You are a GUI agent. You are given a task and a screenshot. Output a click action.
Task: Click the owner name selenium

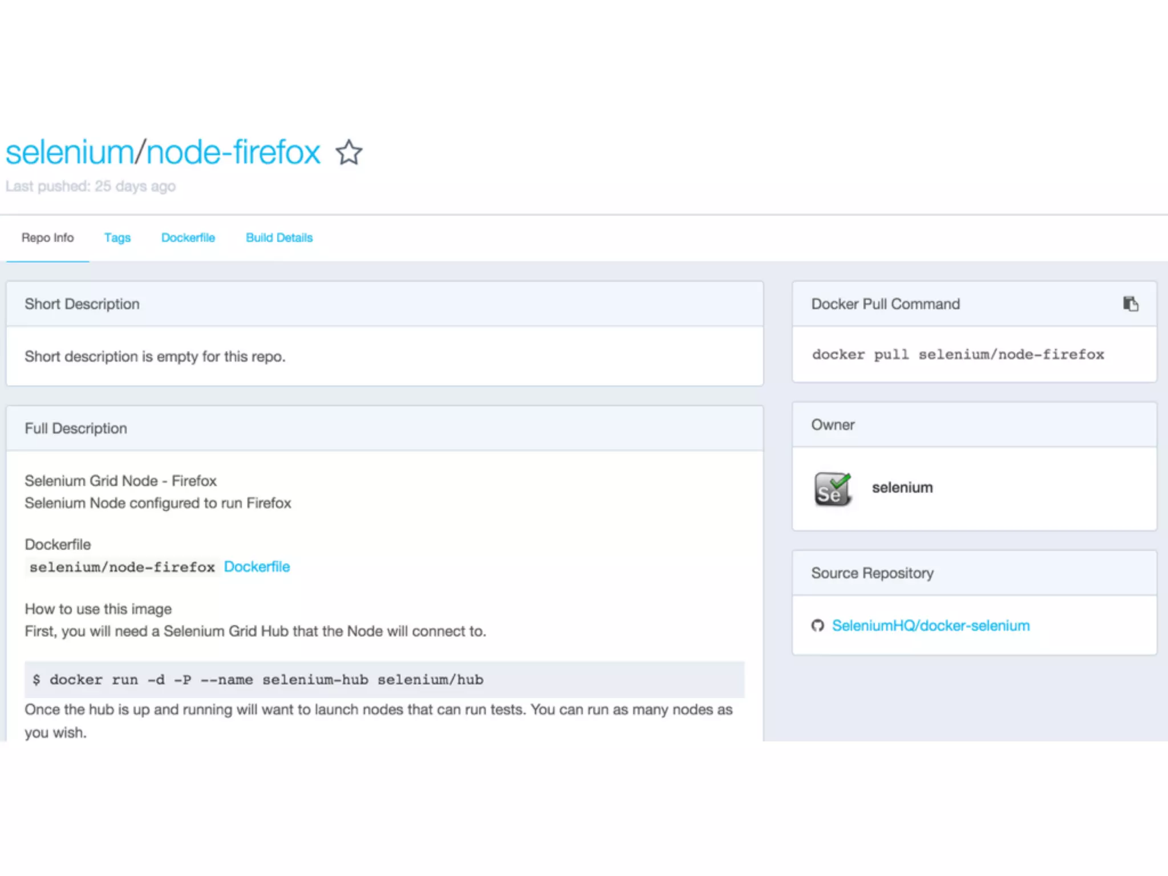click(902, 488)
